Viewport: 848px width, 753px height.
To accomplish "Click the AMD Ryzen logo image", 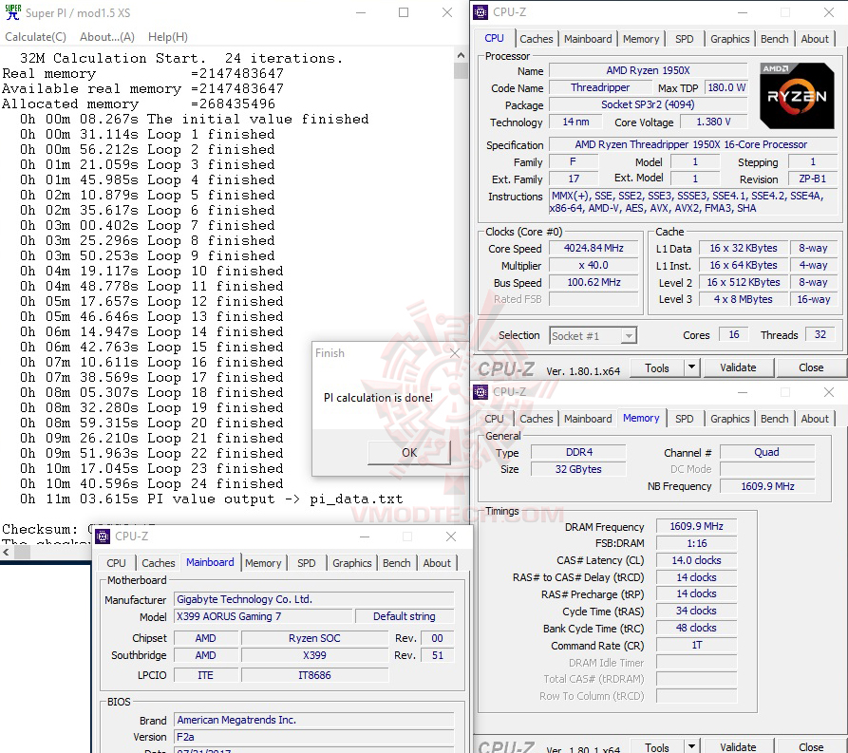I will click(x=797, y=96).
